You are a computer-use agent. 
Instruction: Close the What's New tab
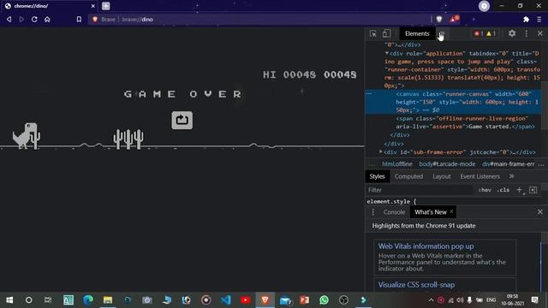point(451,211)
